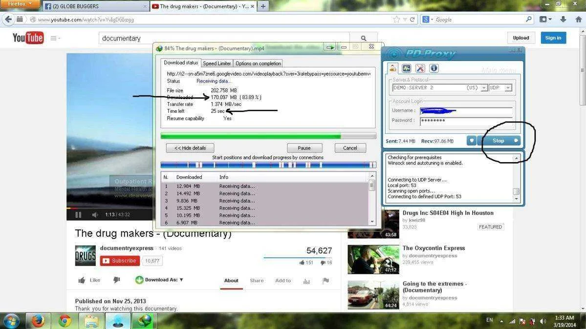Image resolution: width=586 pixels, height=329 pixels.
Task: Open The Oxycontin Express video thumbnail
Action: tap(373, 259)
